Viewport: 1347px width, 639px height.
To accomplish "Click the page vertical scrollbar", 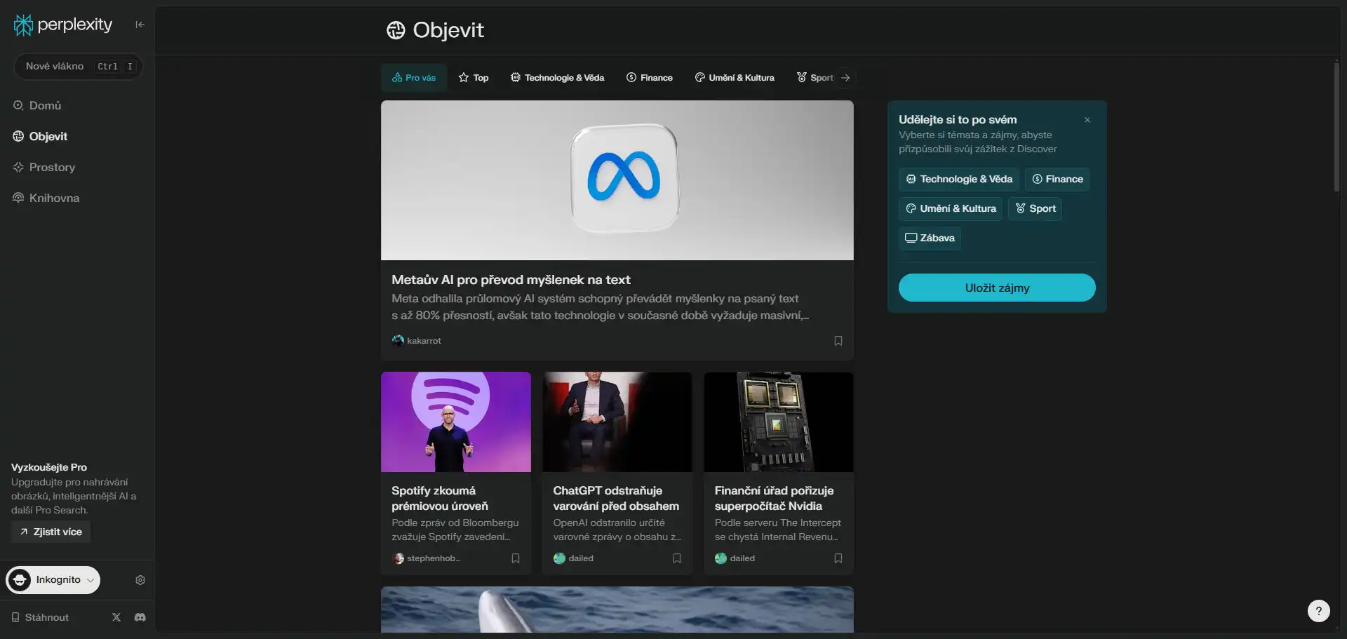I will coord(1336,126).
